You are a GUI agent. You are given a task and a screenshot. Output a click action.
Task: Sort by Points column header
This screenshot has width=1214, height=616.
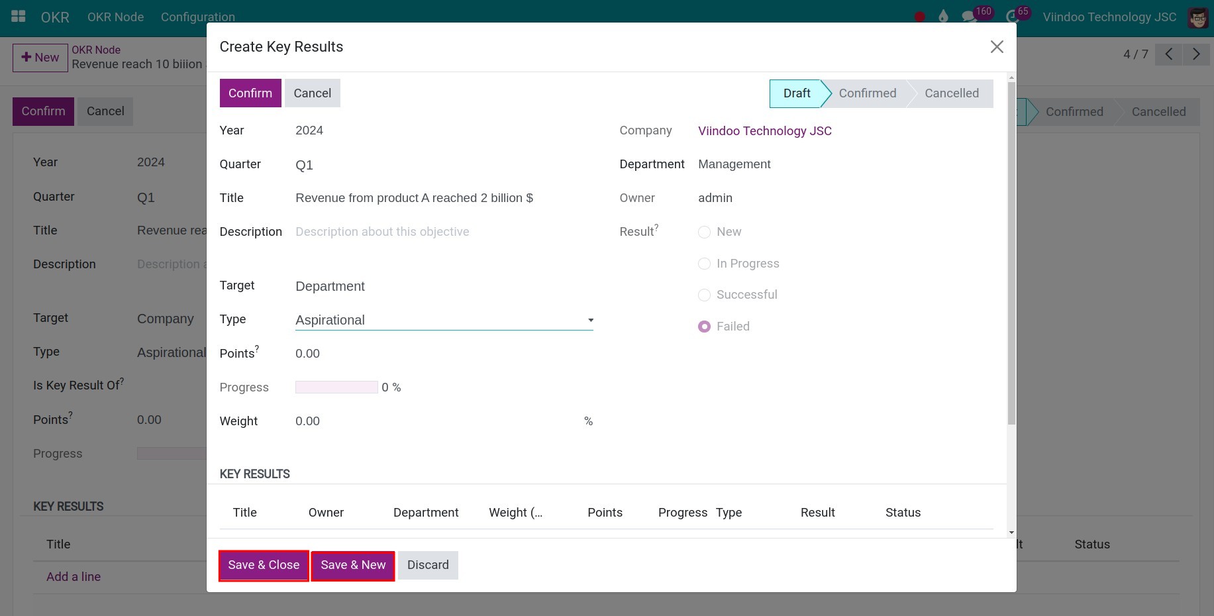pos(605,513)
